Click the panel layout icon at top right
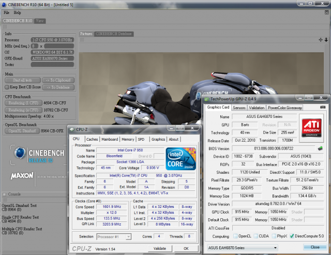The image size is (331, 255). [x=326, y=12]
